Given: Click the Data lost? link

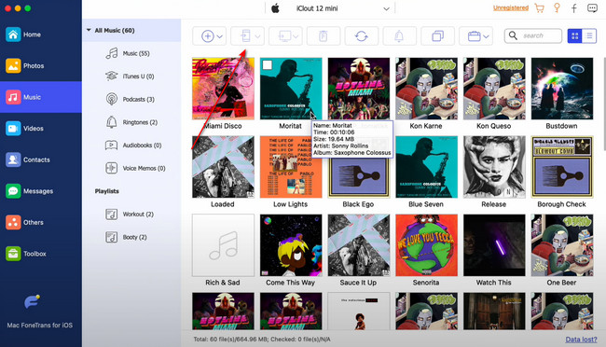Looking at the screenshot, I should click(581, 340).
